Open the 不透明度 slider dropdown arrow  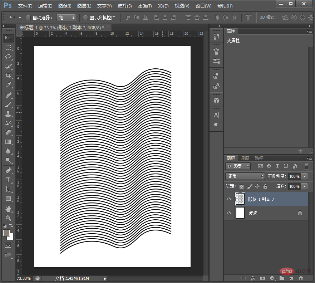point(305,176)
